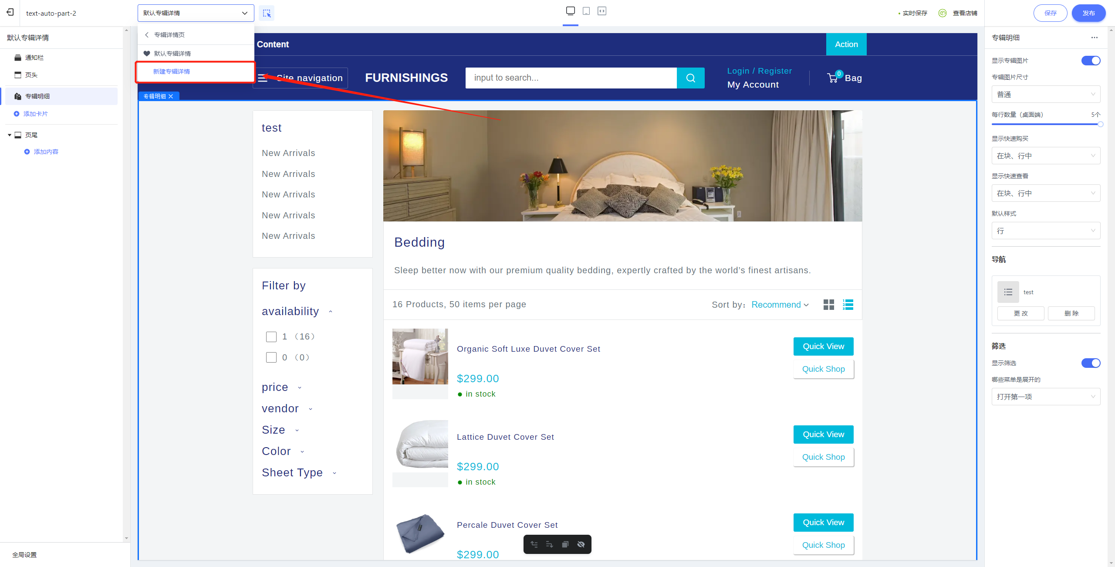
Task: Click the hide section eye icon in floating toolbar
Action: point(581,544)
